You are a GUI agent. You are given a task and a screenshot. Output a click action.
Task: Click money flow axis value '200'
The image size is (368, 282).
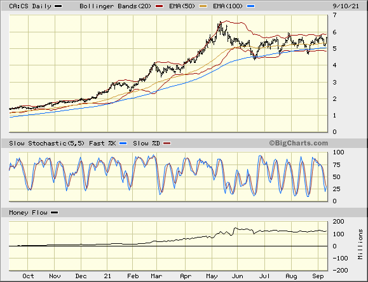(338, 222)
